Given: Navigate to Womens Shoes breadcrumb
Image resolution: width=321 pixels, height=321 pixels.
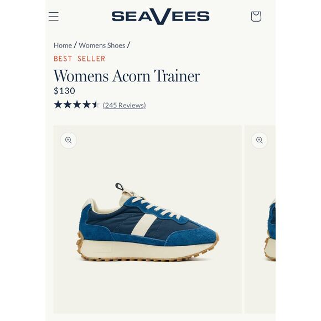Looking at the screenshot, I should 102,45.
